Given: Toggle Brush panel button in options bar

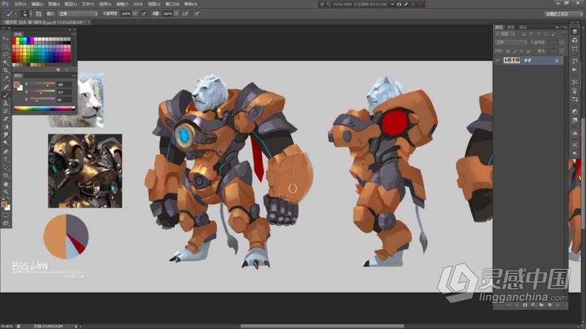Looking at the screenshot, I should (x=38, y=13).
